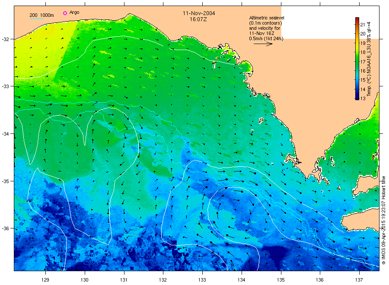Click the '(0.1m contours)' legend line
The width and height of the screenshot is (389, 285).
265,23
